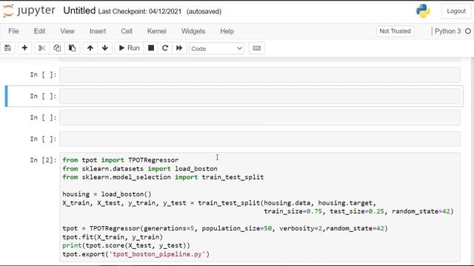Click the housing = load_boston() line
Image resolution: width=474 pixels, height=266 pixels.
(107, 194)
